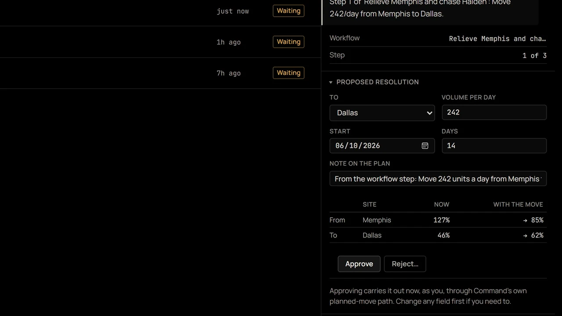Select the Waiting badge on '1h ago' row

(x=288, y=42)
